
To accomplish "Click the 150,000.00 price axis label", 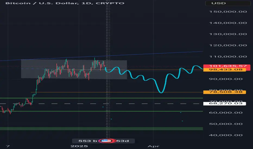I will pyautogui.click(x=228, y=12).
